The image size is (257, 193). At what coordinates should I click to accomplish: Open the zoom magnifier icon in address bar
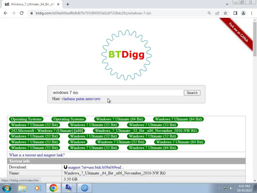coord(209,13)
